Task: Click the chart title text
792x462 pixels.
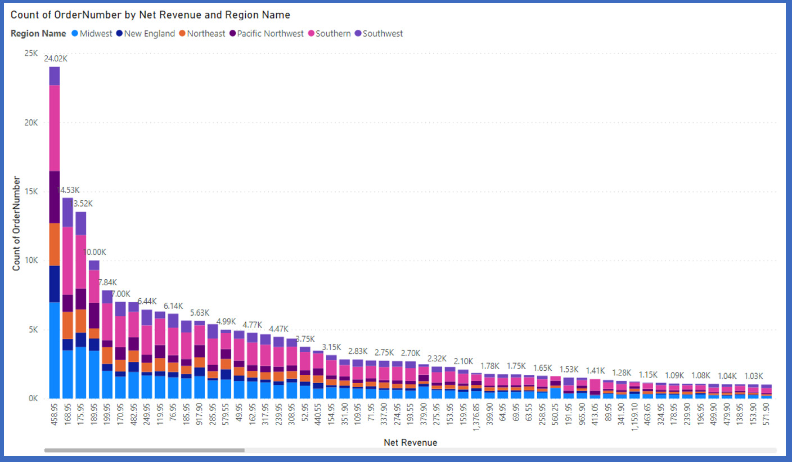Action: click(x=150, y=15)
